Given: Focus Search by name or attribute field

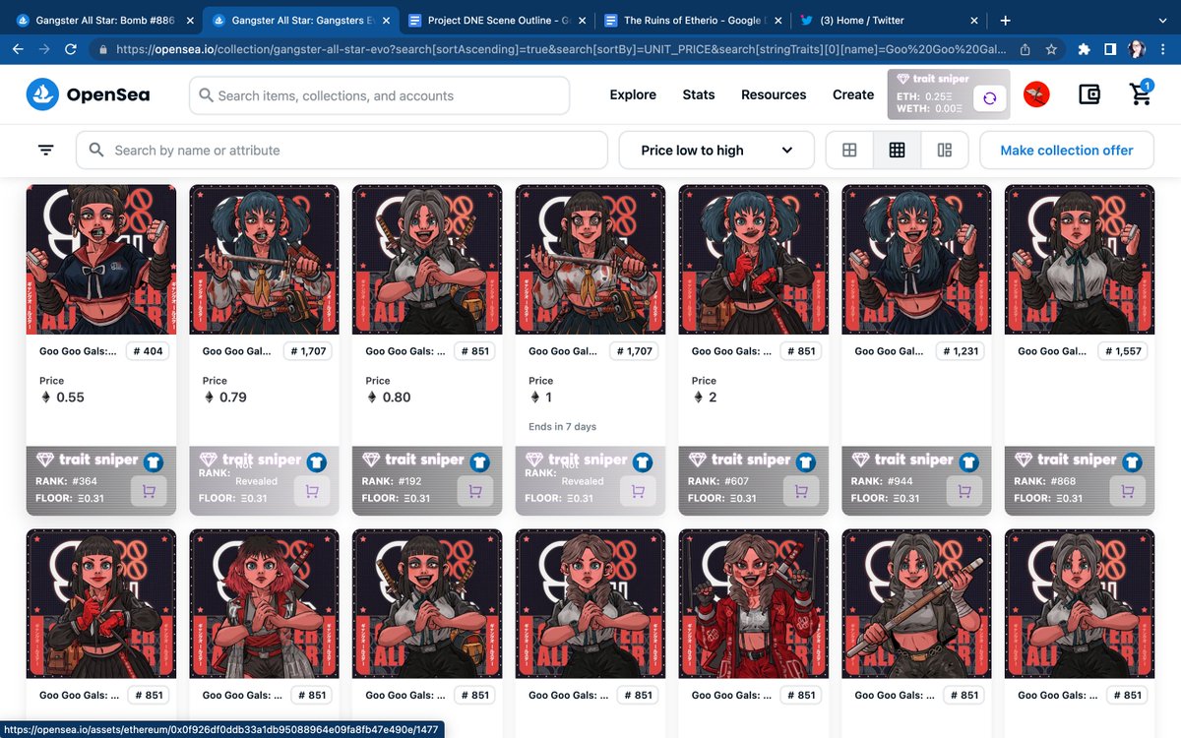Looking at the screenshot, I should pyautogui.click(x=342, y=151).
